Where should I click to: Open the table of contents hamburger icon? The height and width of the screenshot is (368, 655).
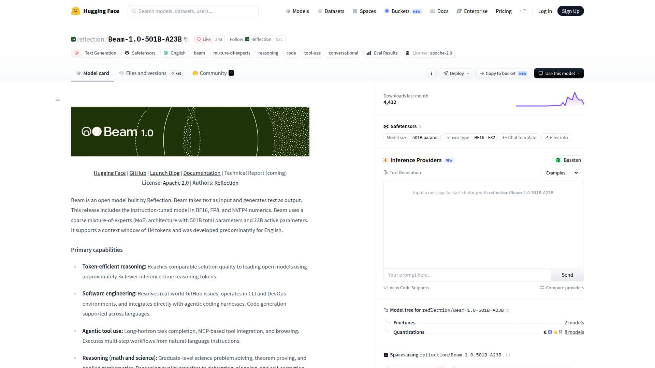pyautogui.click(x=58, y=99)
